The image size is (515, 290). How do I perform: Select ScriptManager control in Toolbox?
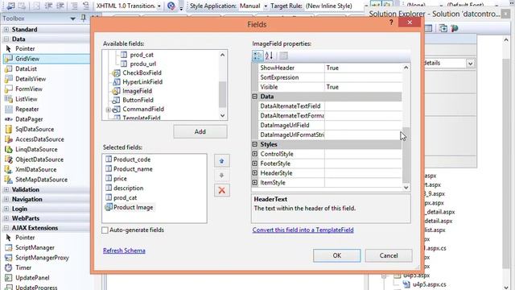(x=35, y=247)
